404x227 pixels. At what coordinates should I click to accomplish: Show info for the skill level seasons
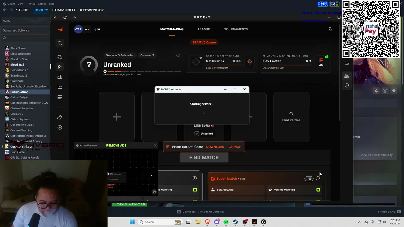tap(178, 55)
